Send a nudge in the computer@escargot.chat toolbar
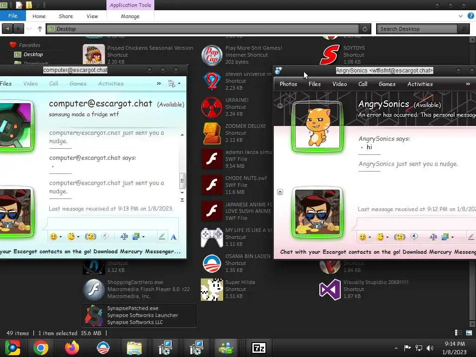476x357 pixels. [x=90, y=237]
